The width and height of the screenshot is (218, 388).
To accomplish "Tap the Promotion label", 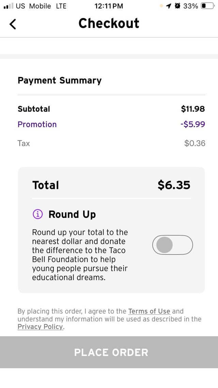I will tap(37, 124).
